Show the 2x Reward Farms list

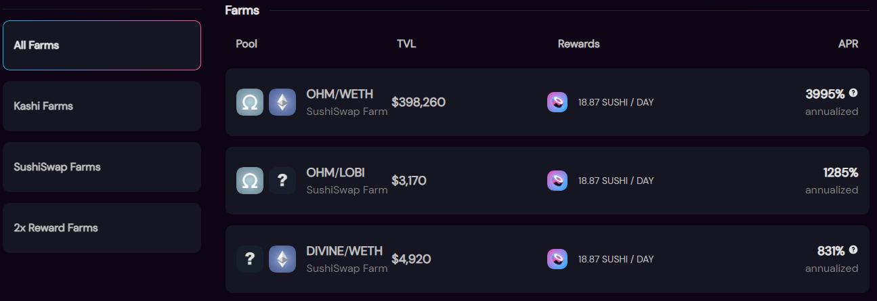point(102,228)
